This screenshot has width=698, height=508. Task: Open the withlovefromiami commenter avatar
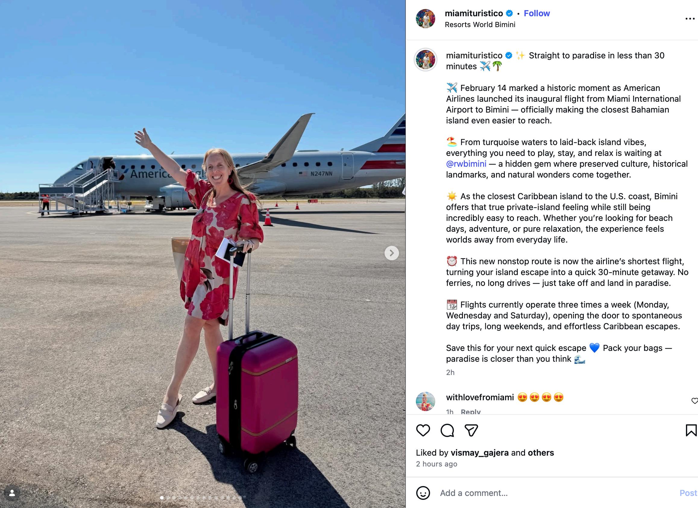pos(426,401)
